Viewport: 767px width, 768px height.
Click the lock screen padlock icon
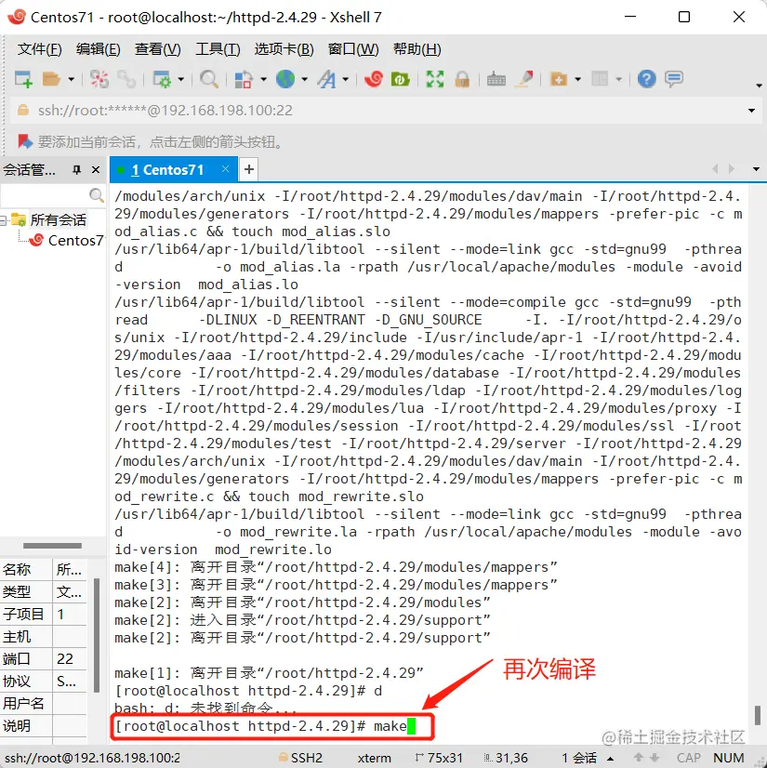(462, 79)
